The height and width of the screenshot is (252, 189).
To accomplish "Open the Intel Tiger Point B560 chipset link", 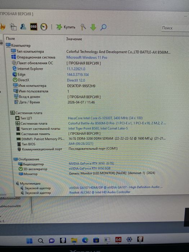I will [98, 129].
